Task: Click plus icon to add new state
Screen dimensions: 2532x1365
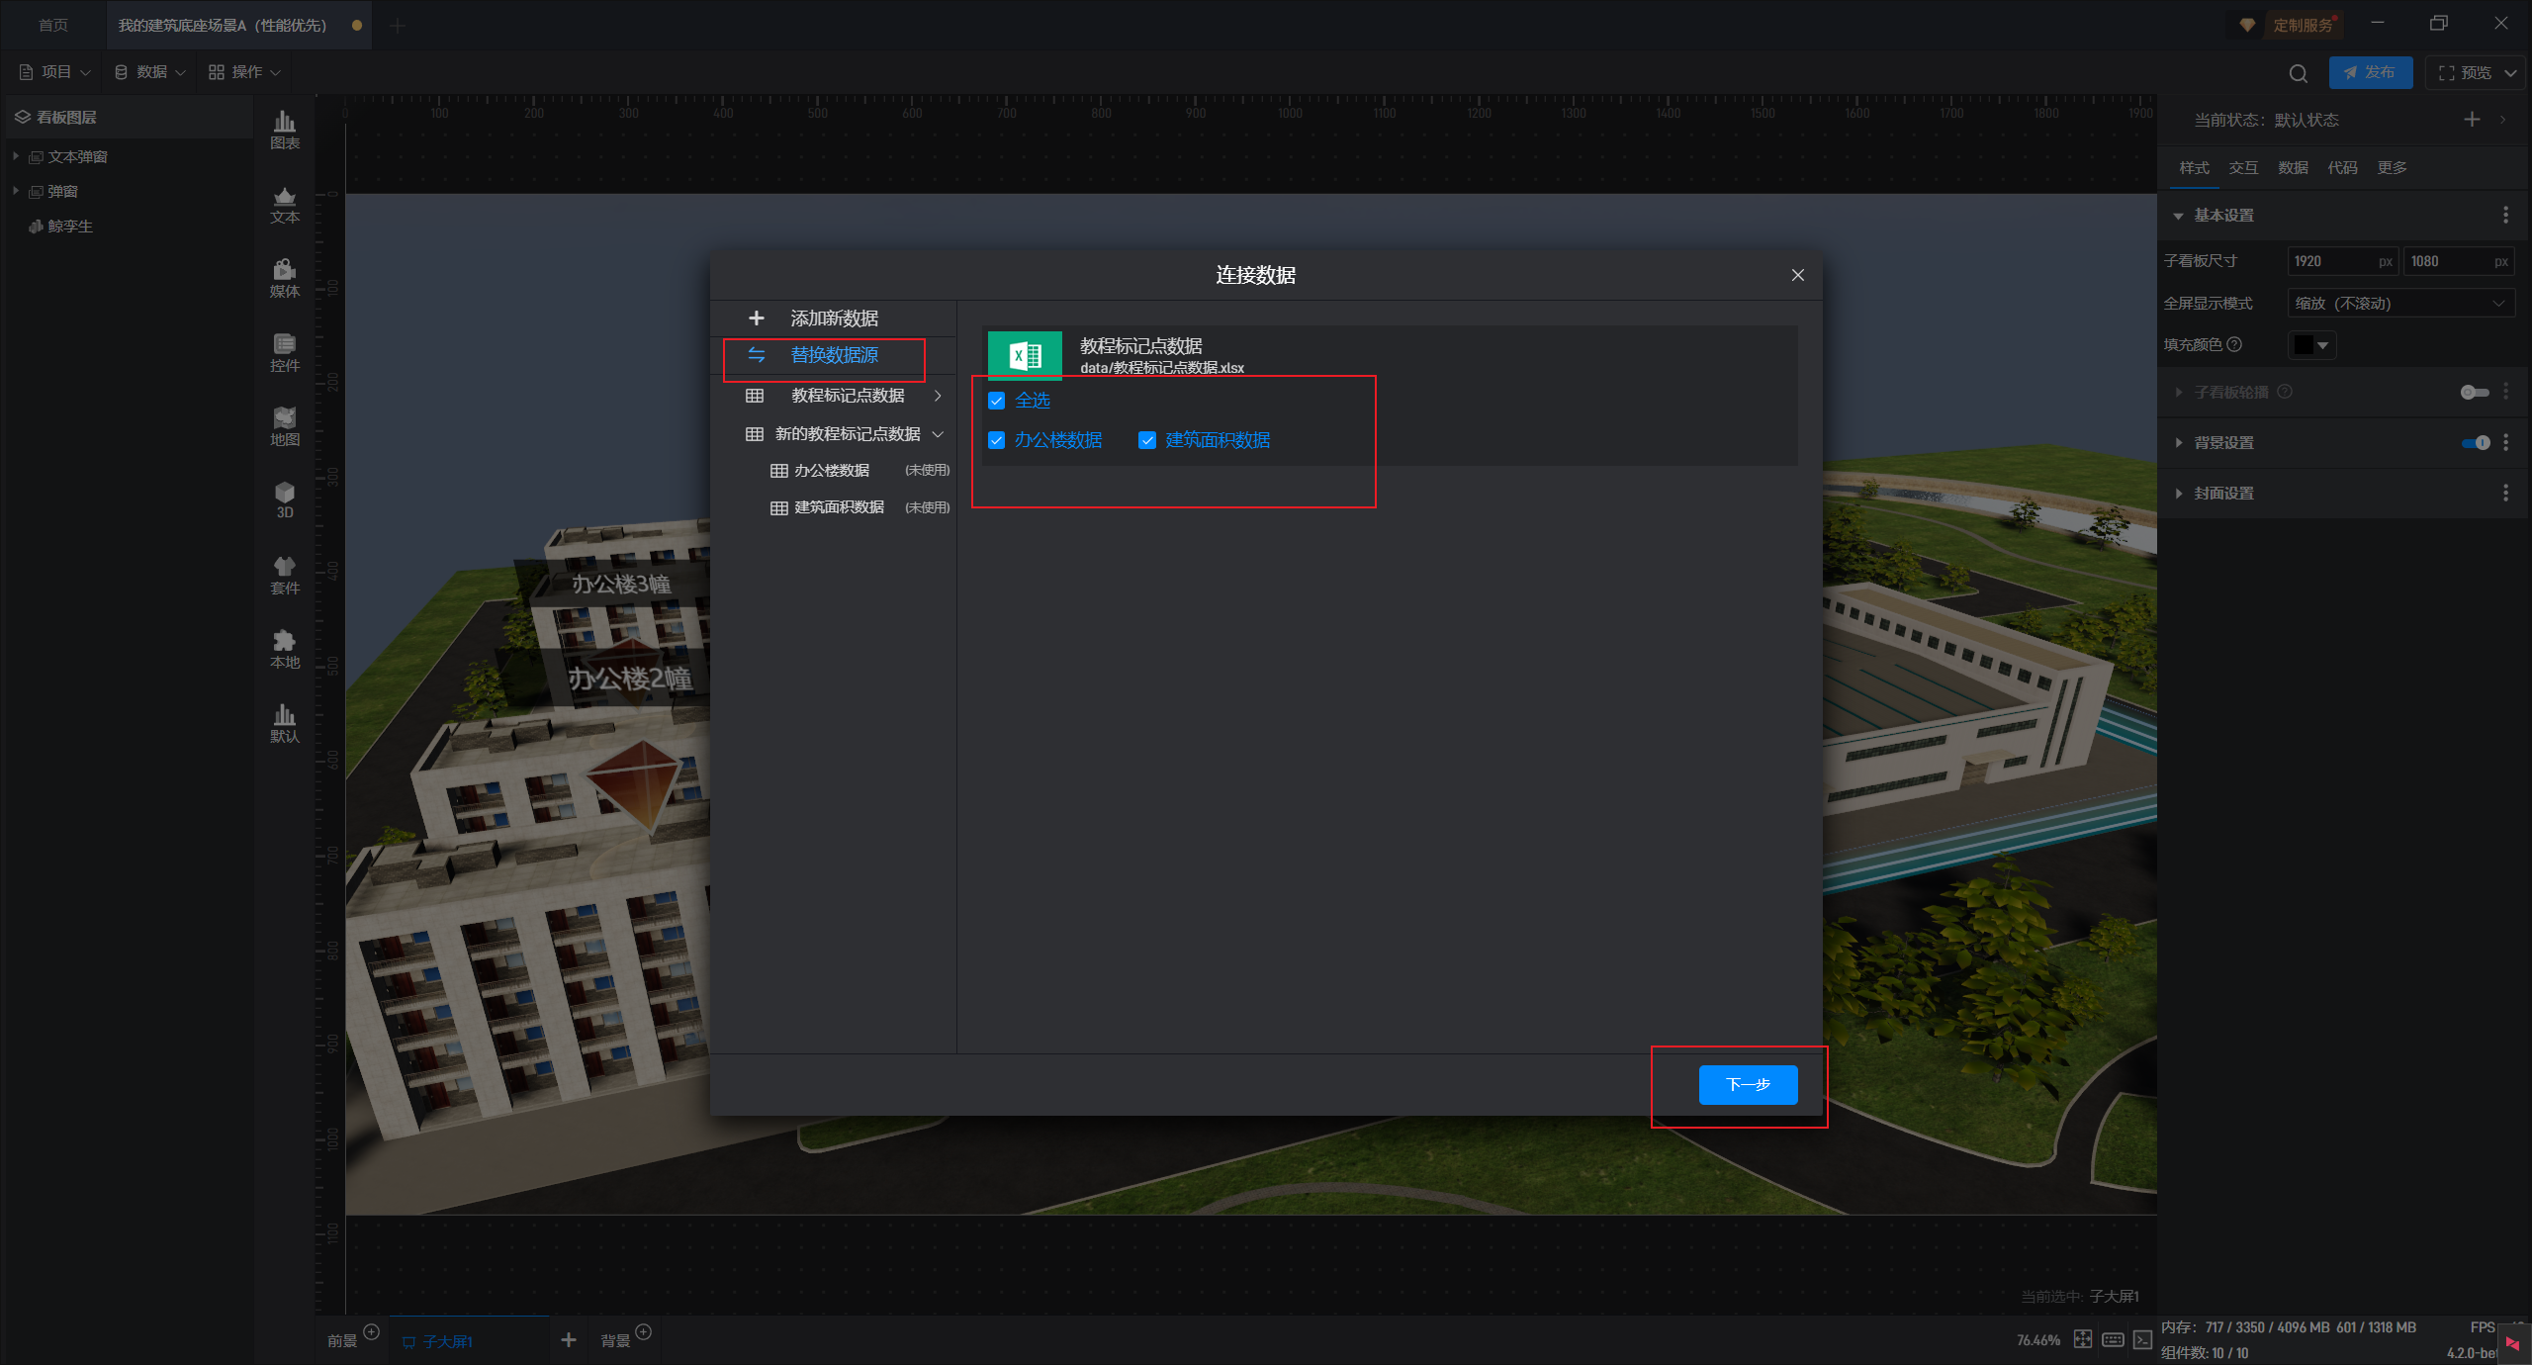Action: click(x=2472, y=120)
